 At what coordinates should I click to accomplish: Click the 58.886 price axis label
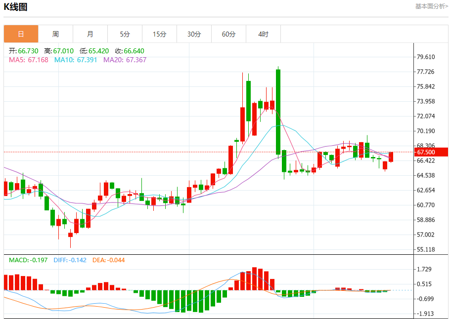pyautogui.click(x=426, y=220)
